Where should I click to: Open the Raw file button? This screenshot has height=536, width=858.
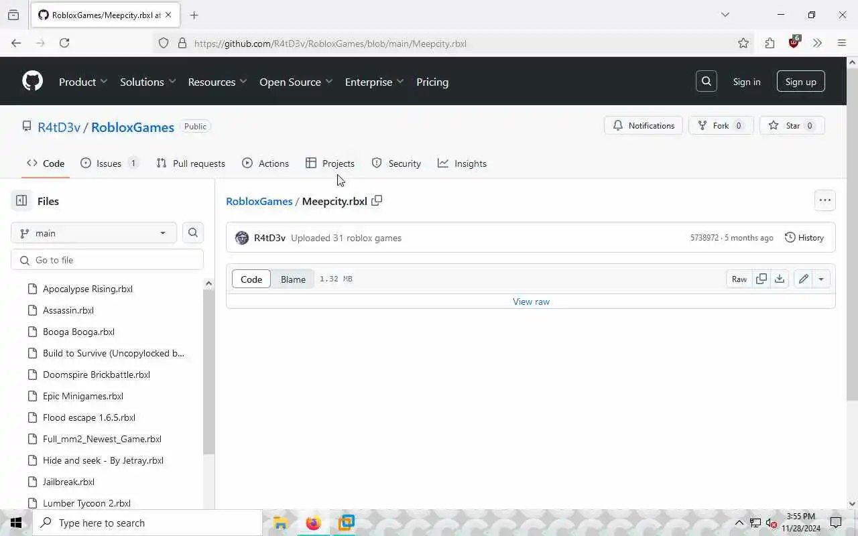coord(739,279)
